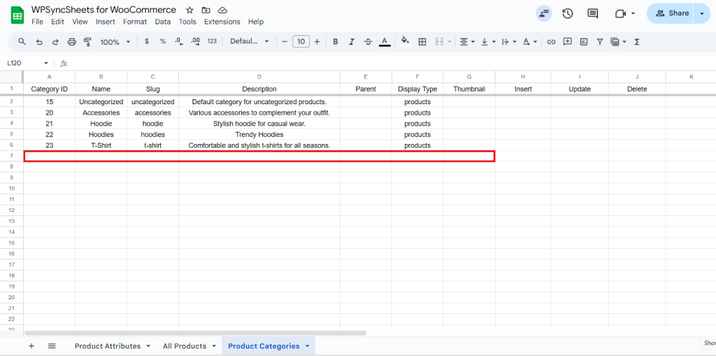Open the Insert menu
The width and height of the screenshot is (716, 356).
[106, 22]
